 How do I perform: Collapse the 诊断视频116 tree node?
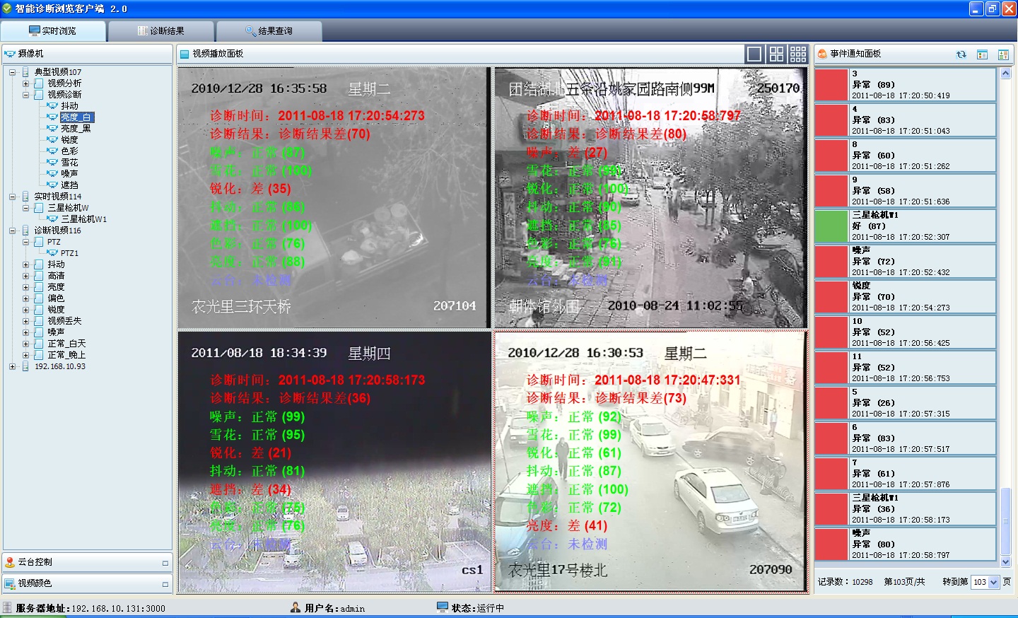(13, 231)
